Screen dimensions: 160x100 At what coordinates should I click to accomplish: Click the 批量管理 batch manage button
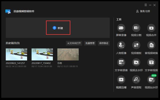coord(90,43)
